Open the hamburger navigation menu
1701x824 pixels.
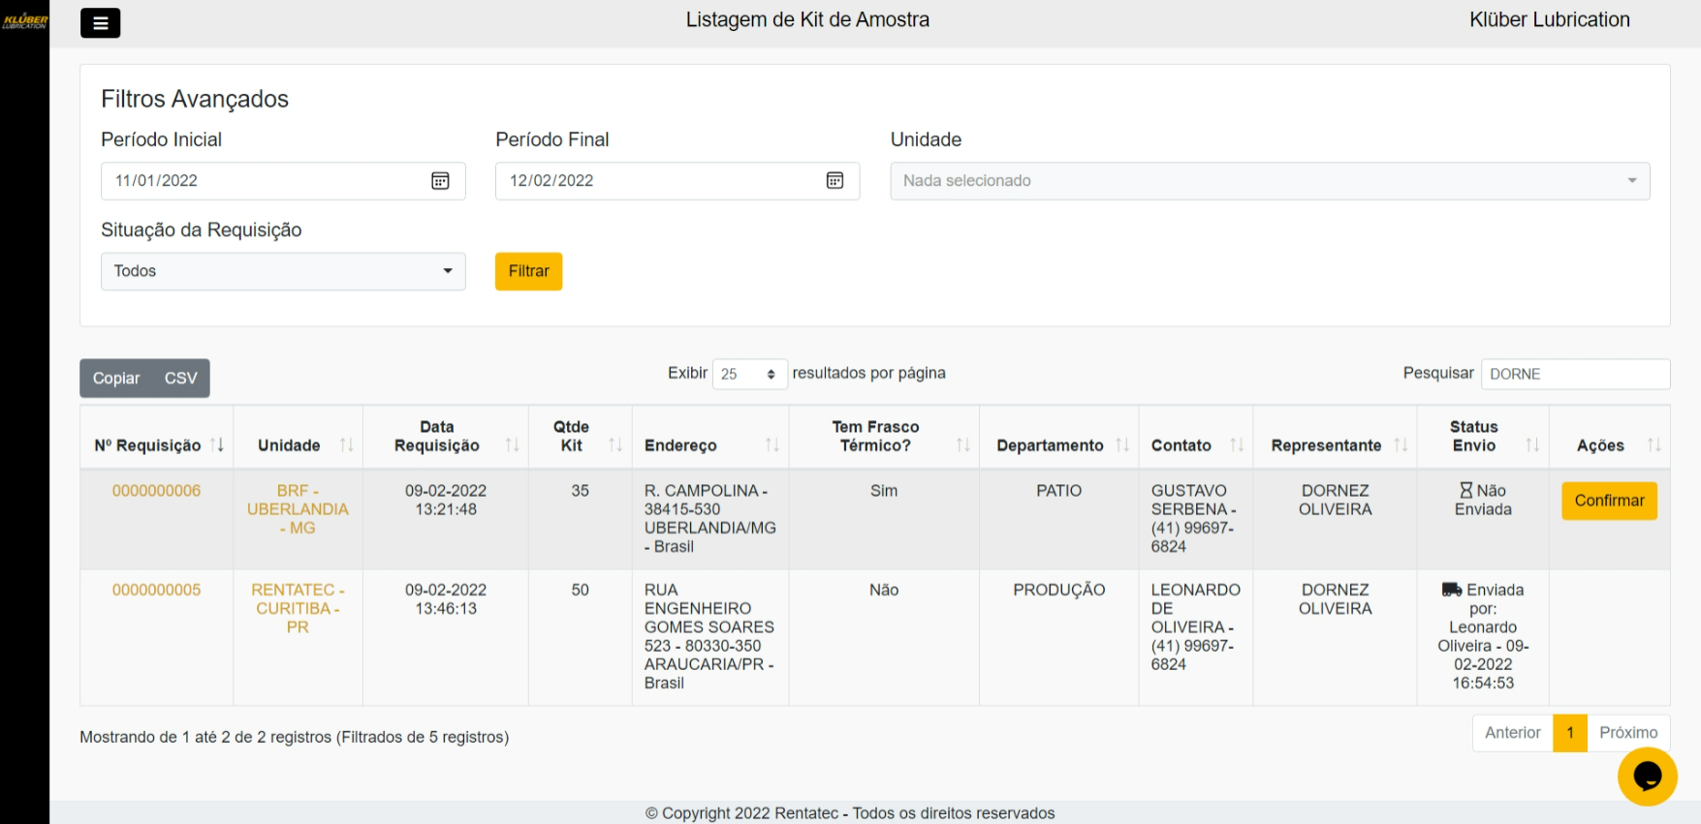[100, 23]
